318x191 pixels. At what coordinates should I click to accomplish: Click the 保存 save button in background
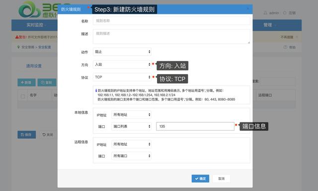[x=26, y=135]
